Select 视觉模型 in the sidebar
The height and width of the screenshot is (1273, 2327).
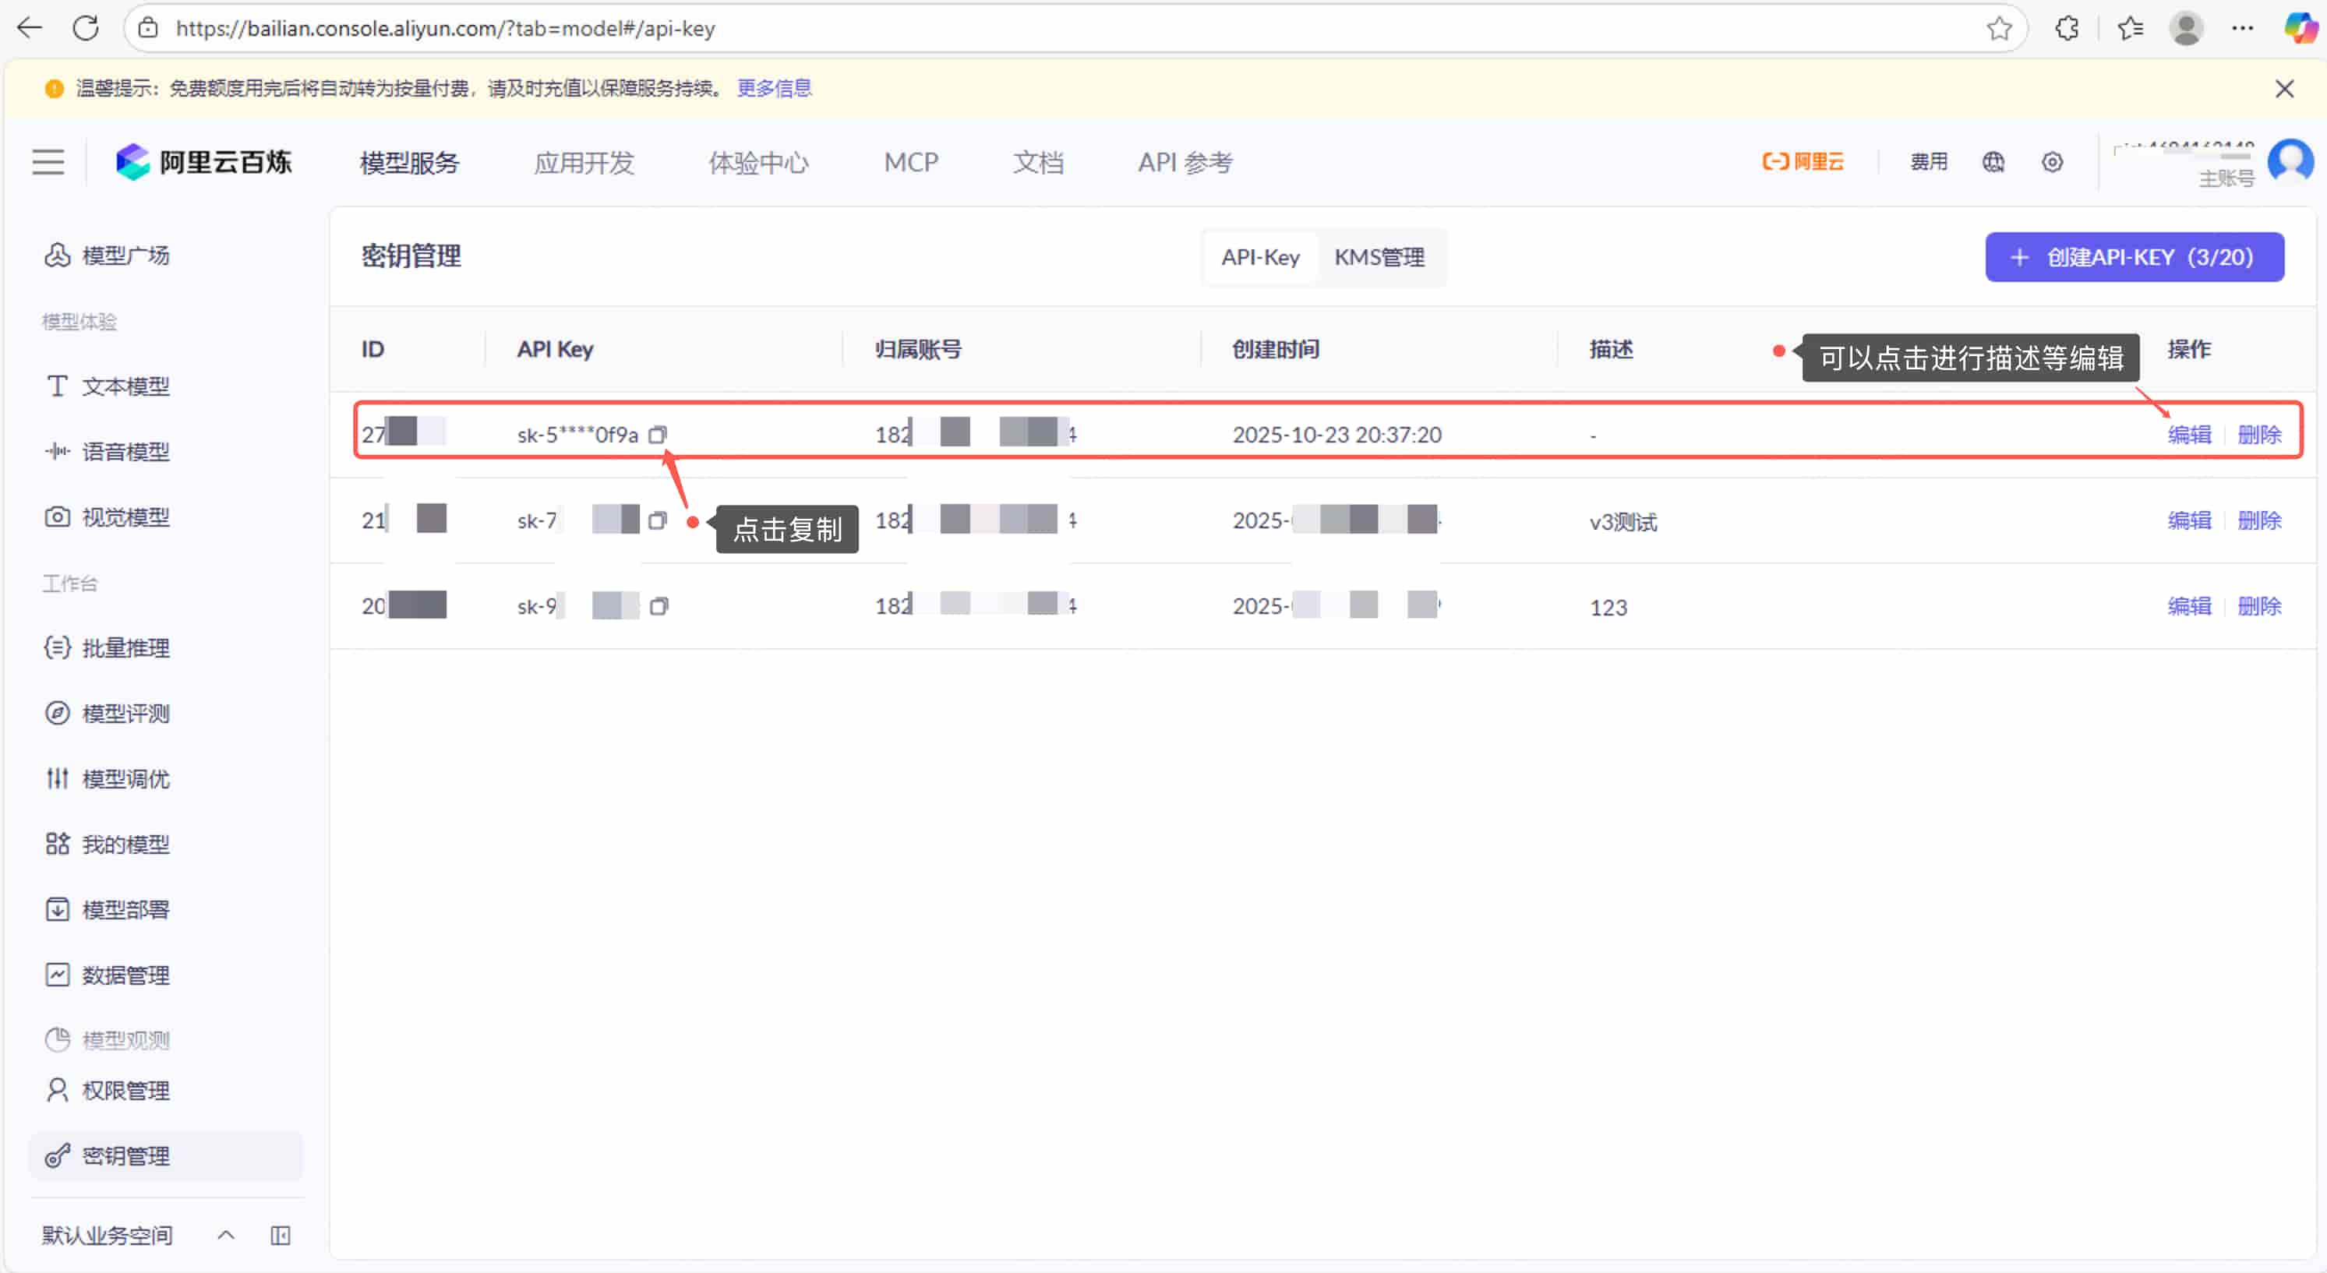tap(125, 517)
